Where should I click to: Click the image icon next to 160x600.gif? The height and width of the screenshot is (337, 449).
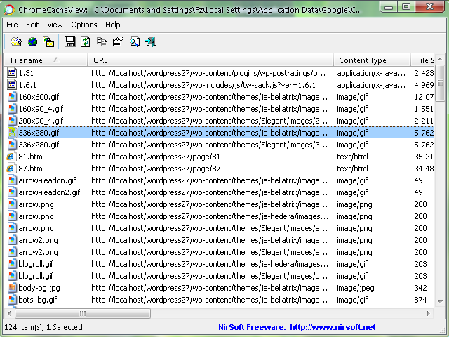coord(12,97)
